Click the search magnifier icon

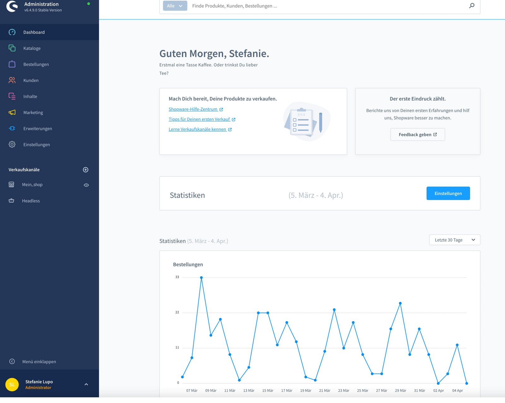[x=472, y=6]
